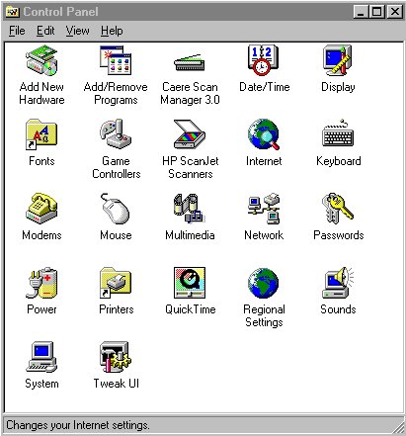The image size is (406, 436).
Task: Select the Keyboard icon
Action: coord(338,133)
